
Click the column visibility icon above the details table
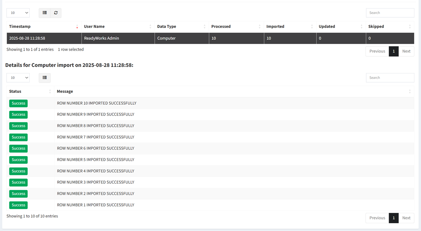coord(45,78)
